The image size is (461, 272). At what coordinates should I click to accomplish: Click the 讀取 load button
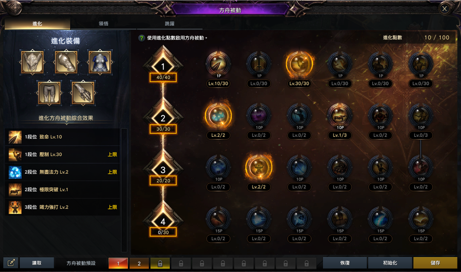(37, 263)
